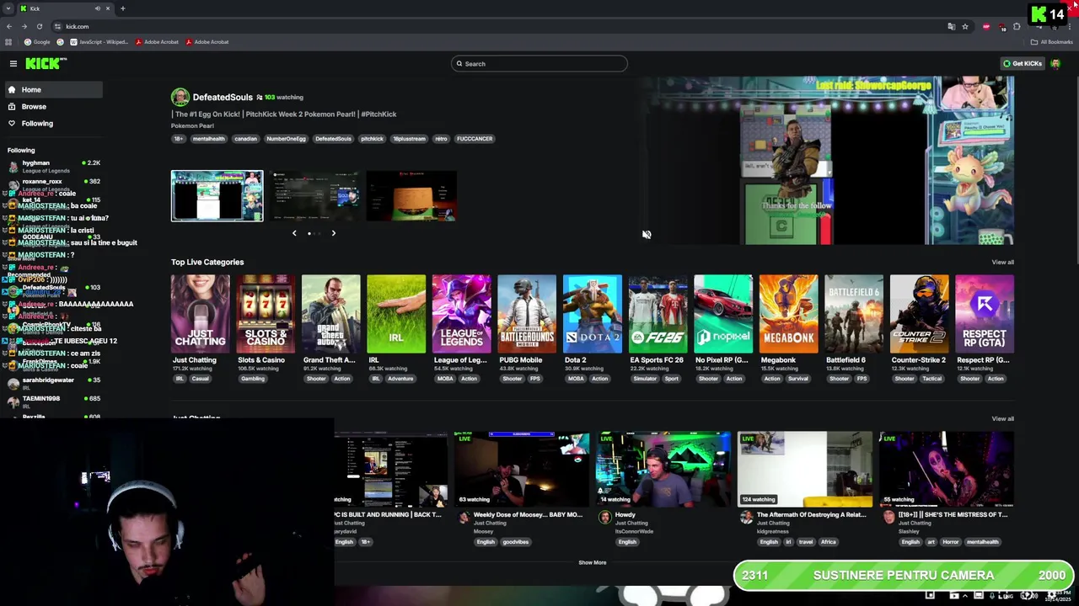Bookmark this page with star icon
This screenshot has height=606, width=1079.
click(x=965, y=26)
